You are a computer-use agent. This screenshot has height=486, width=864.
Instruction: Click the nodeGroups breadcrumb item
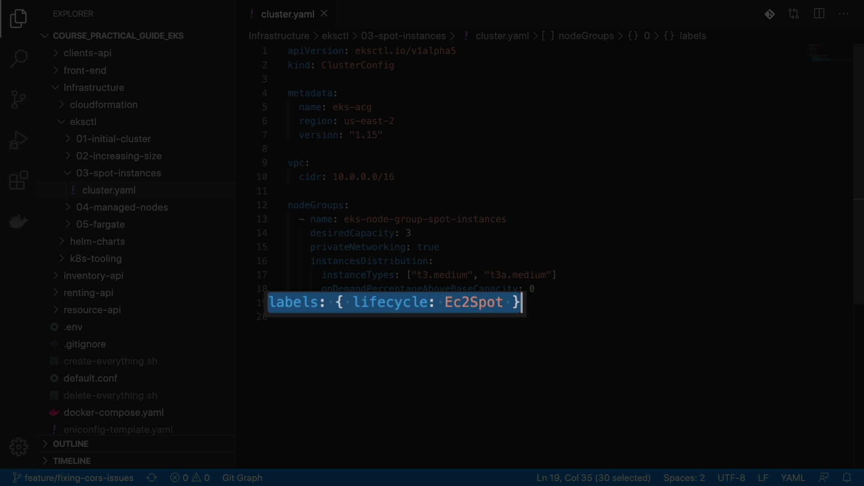click(x=585, y=36)
